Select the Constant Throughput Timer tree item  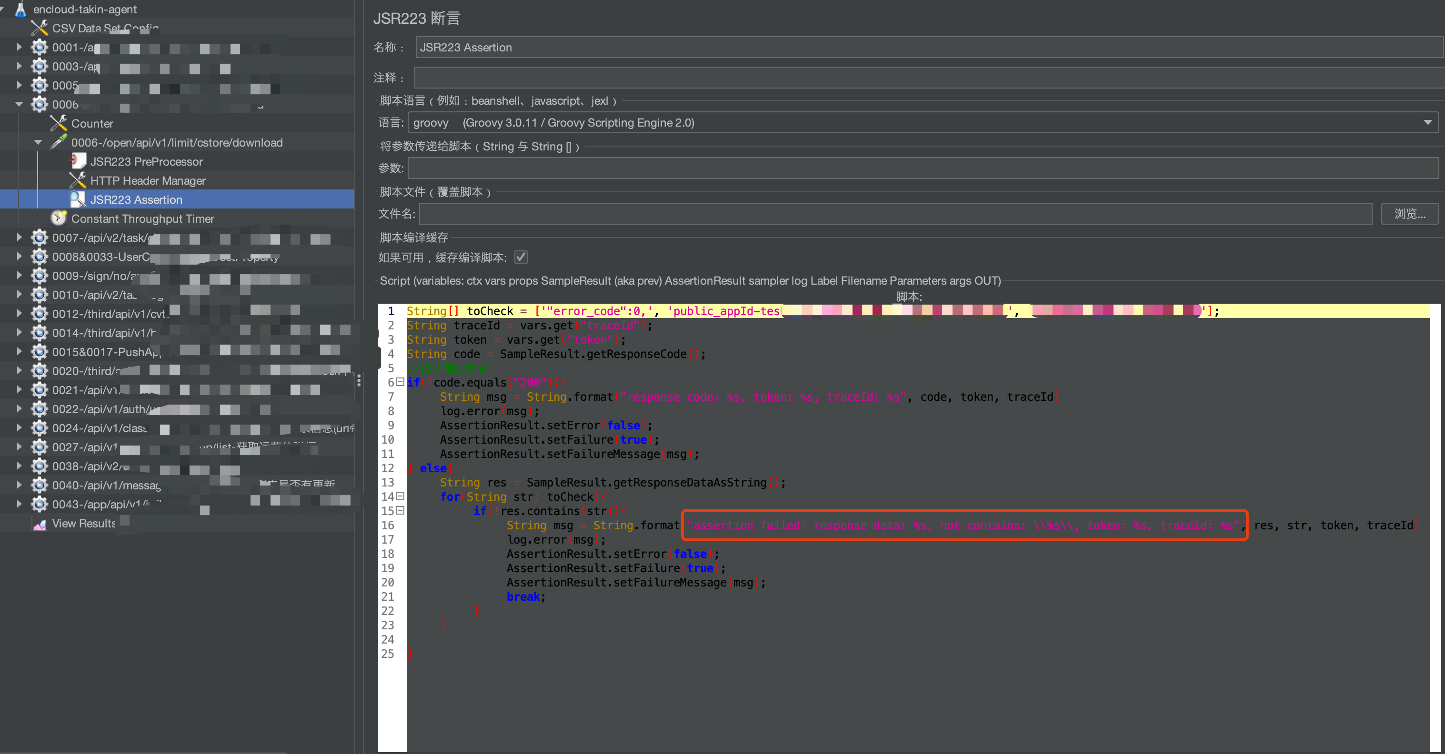tap(142, 218)
